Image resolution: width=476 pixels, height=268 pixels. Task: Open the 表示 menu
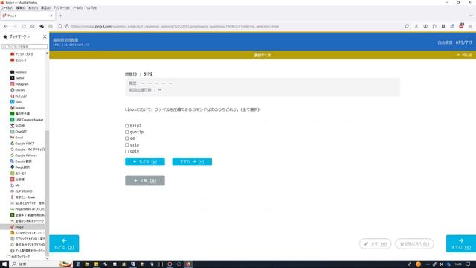pyautogui.click(x=33, y=7)
